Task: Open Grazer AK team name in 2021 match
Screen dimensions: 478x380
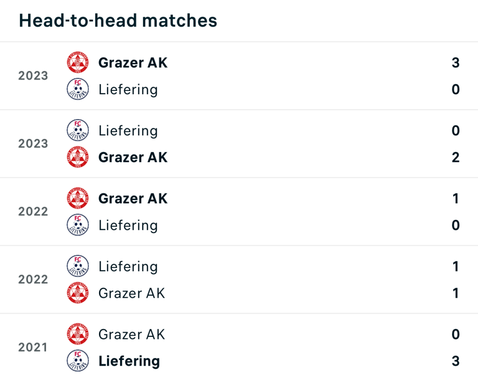Action: point(131,335)
